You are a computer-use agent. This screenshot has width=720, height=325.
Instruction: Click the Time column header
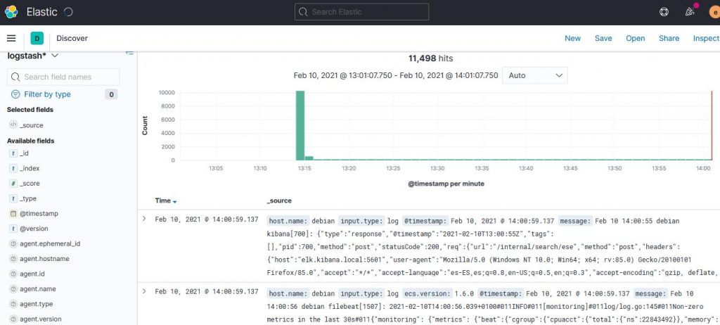[x=163, y=201]
